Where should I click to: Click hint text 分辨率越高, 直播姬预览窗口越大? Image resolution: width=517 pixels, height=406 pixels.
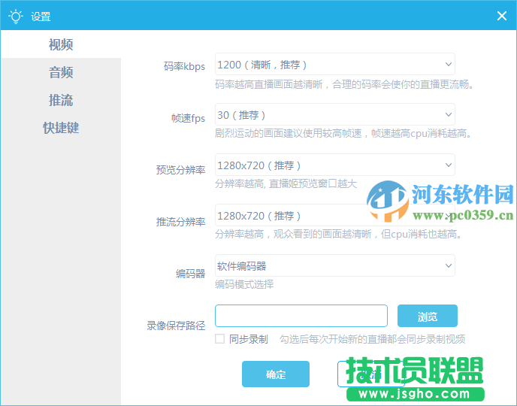(x=286, y=183)
